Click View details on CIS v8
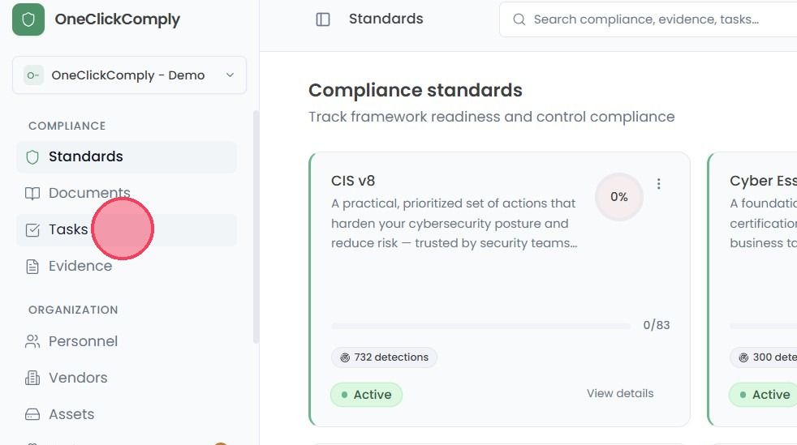Image resolution: width=797 pixels, height=445 pixels. [x=620, y=393]
